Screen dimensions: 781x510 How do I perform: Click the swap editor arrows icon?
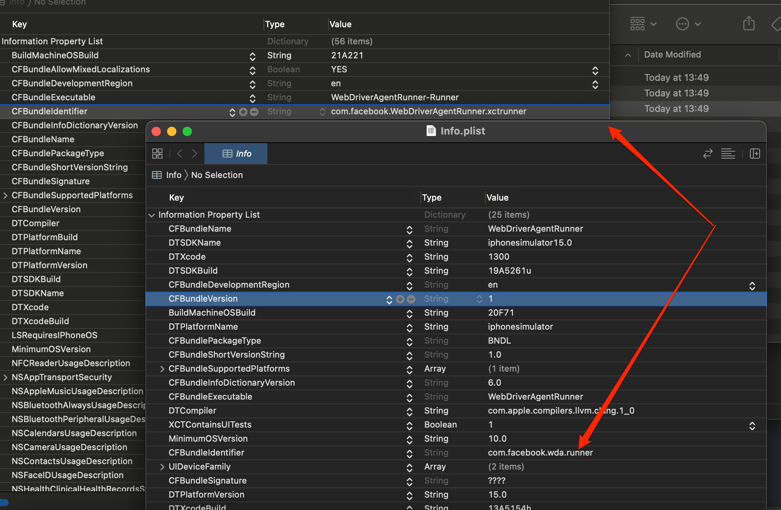(708, 154)
